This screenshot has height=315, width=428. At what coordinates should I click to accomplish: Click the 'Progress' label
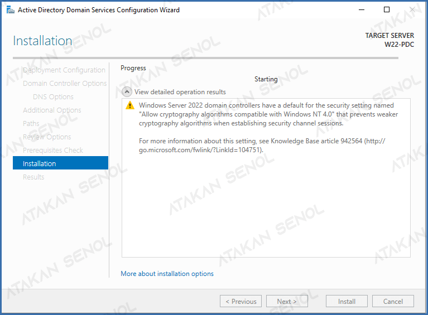[x=133, y=68]
